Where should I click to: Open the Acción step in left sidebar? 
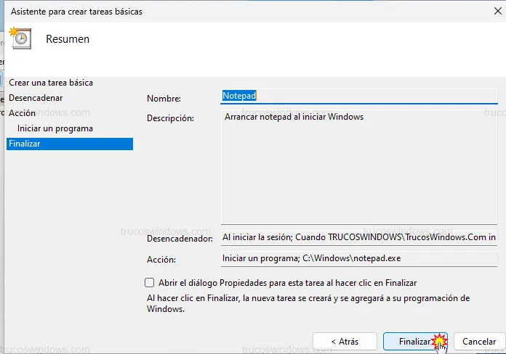[22, 113]
